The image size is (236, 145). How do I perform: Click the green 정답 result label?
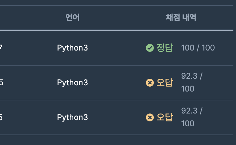click(165, 48)
